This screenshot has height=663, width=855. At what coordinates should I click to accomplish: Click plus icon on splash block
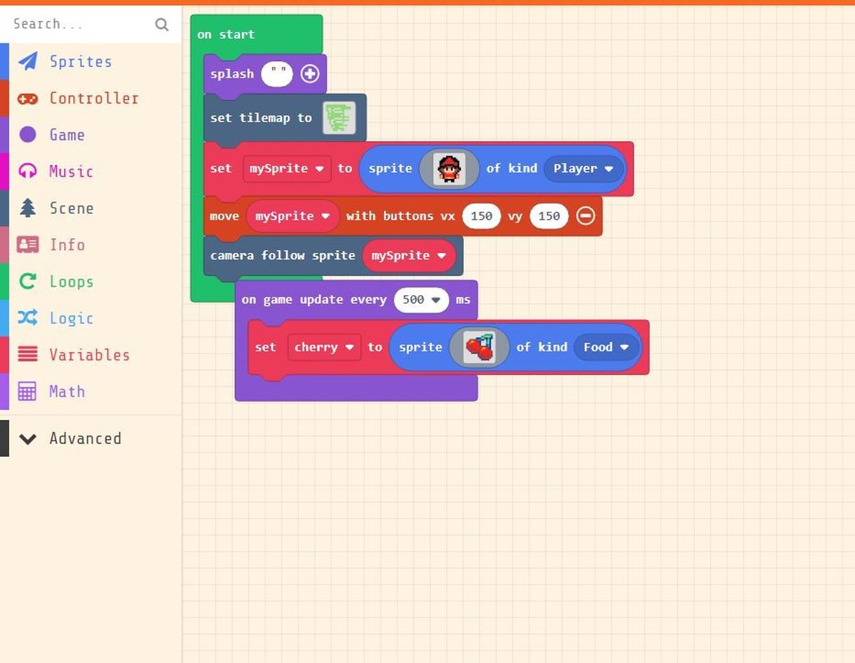[x=310, y=74]
